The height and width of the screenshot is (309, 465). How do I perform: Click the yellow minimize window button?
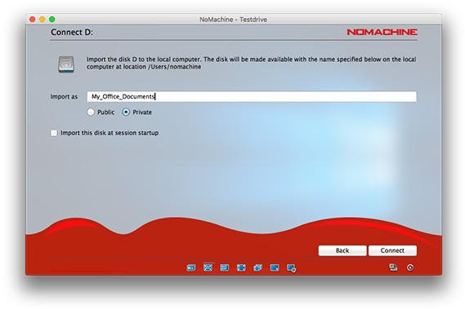42,20
